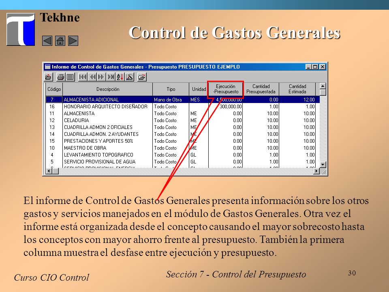Click the Ejecución -Presupuesto column header
Image resolution: width=389 pixels, height=292 pixels.
point(226,89)
